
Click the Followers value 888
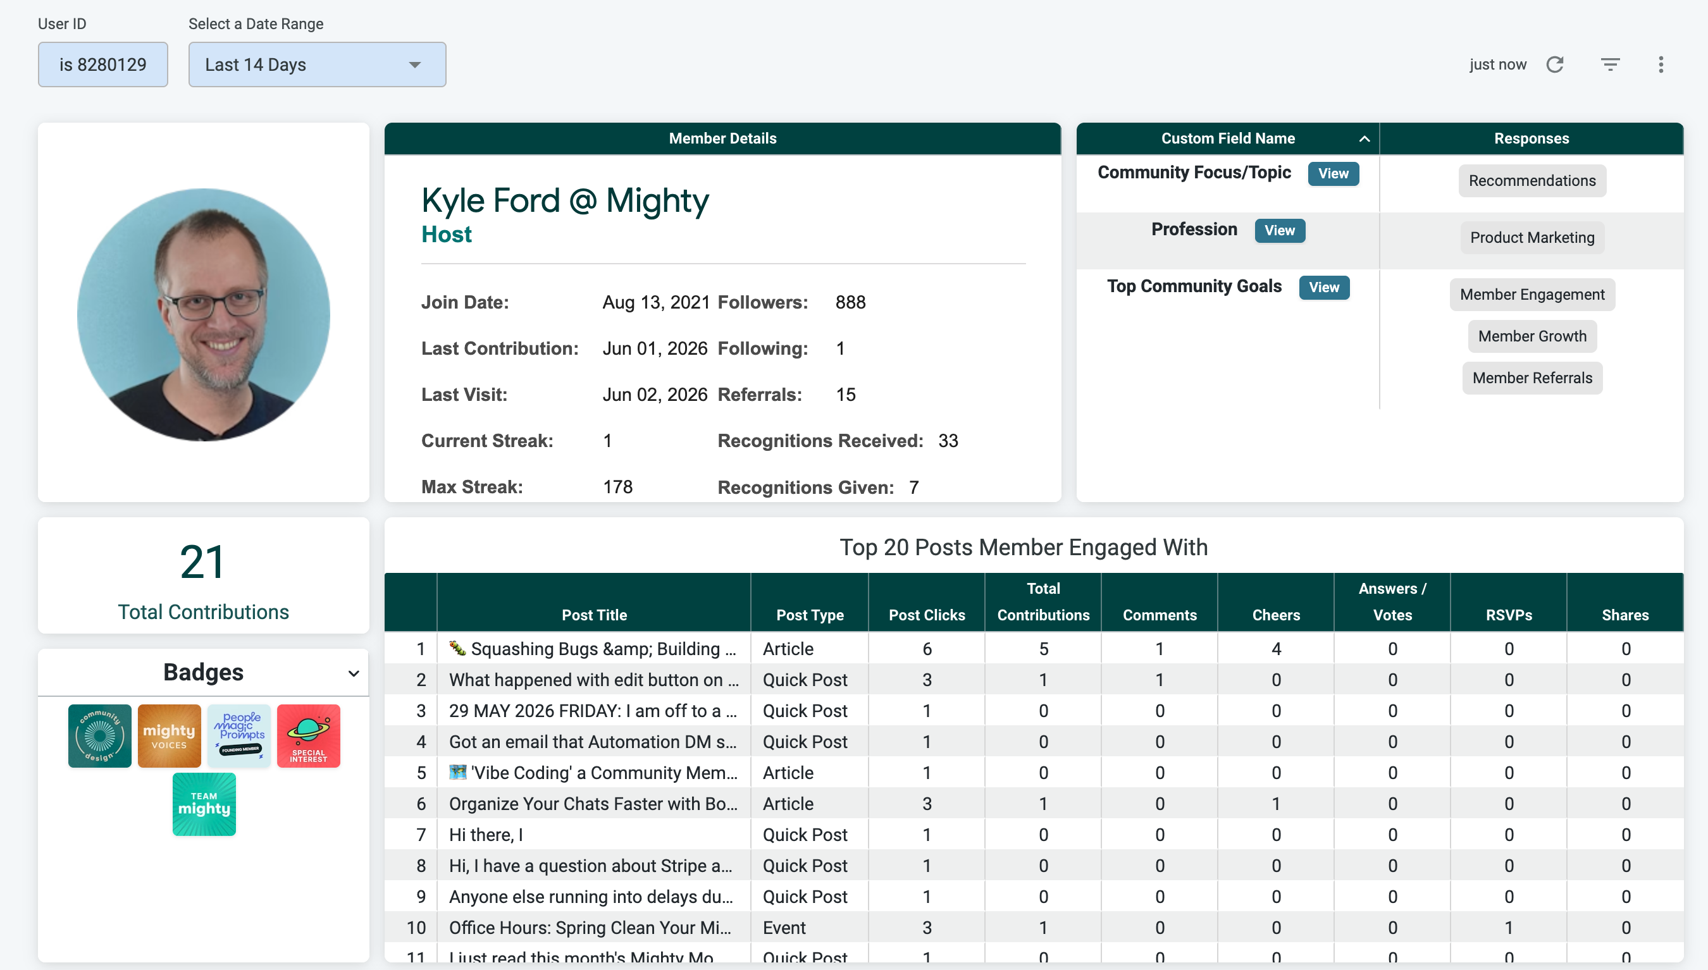850,302
